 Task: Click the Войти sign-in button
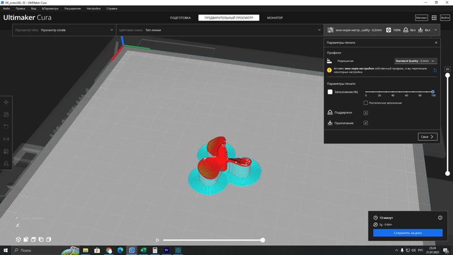point(445,18)
